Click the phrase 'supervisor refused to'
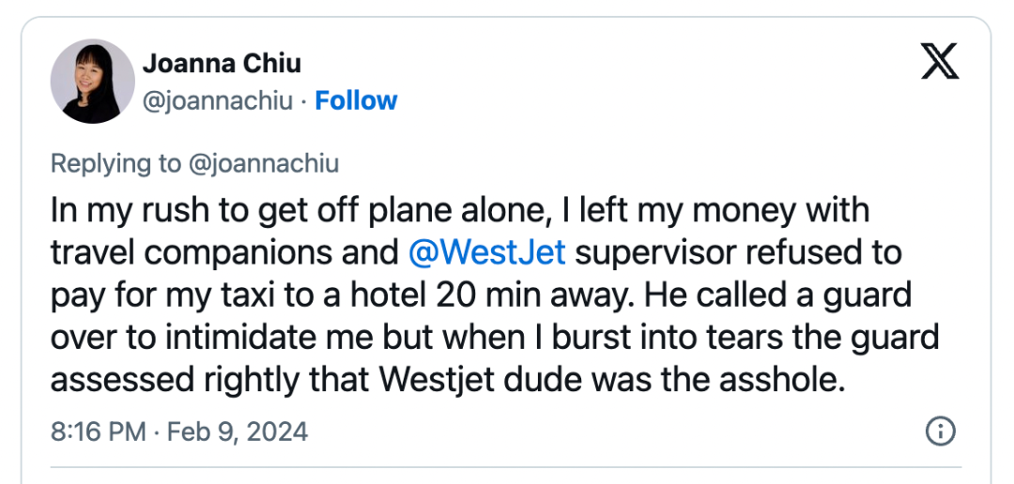Viewport: 1014px width, 484px height. [738, 252]
